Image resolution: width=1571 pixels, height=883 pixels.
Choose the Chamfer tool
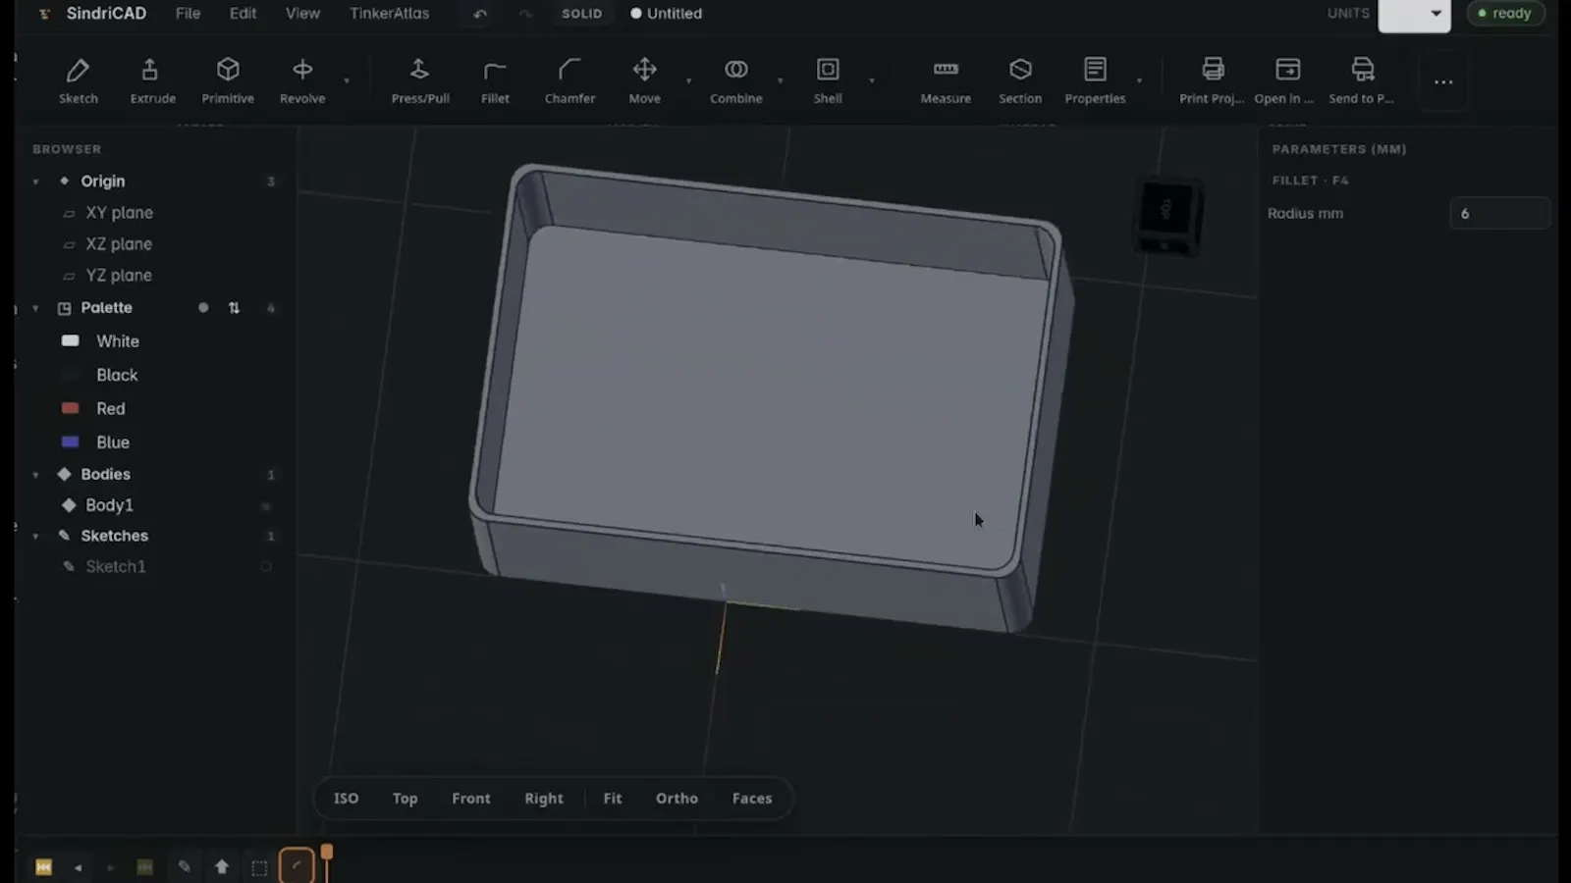pos(569,80)
